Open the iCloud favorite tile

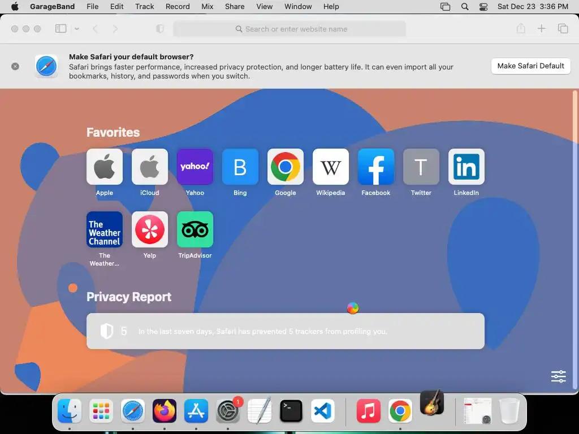point(149,167)
